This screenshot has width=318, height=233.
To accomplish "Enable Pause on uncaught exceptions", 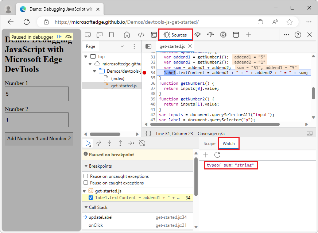I will pos(86,176).
